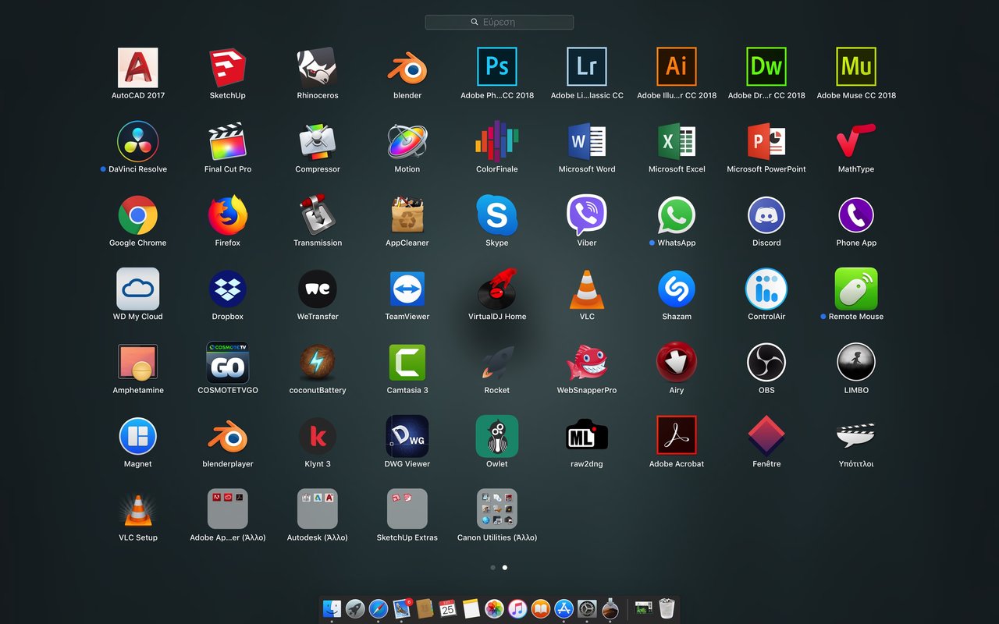
Task: Open Microsoft Word
Action: pyautogui.click(x=587, y=142)
